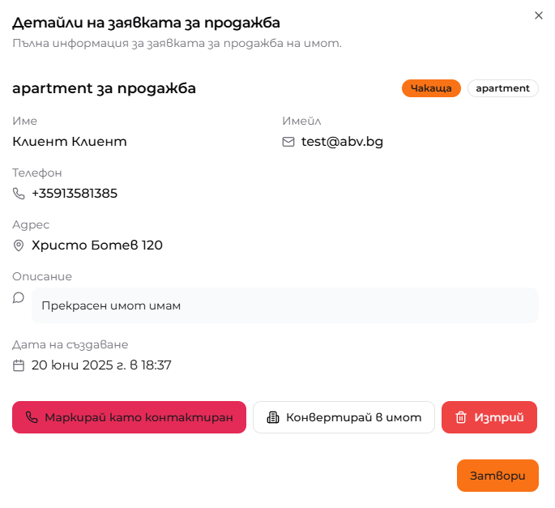Click the building icon in the Конвертирай в имот button
The image size is (555, 508).
click(x=273, y=417)
